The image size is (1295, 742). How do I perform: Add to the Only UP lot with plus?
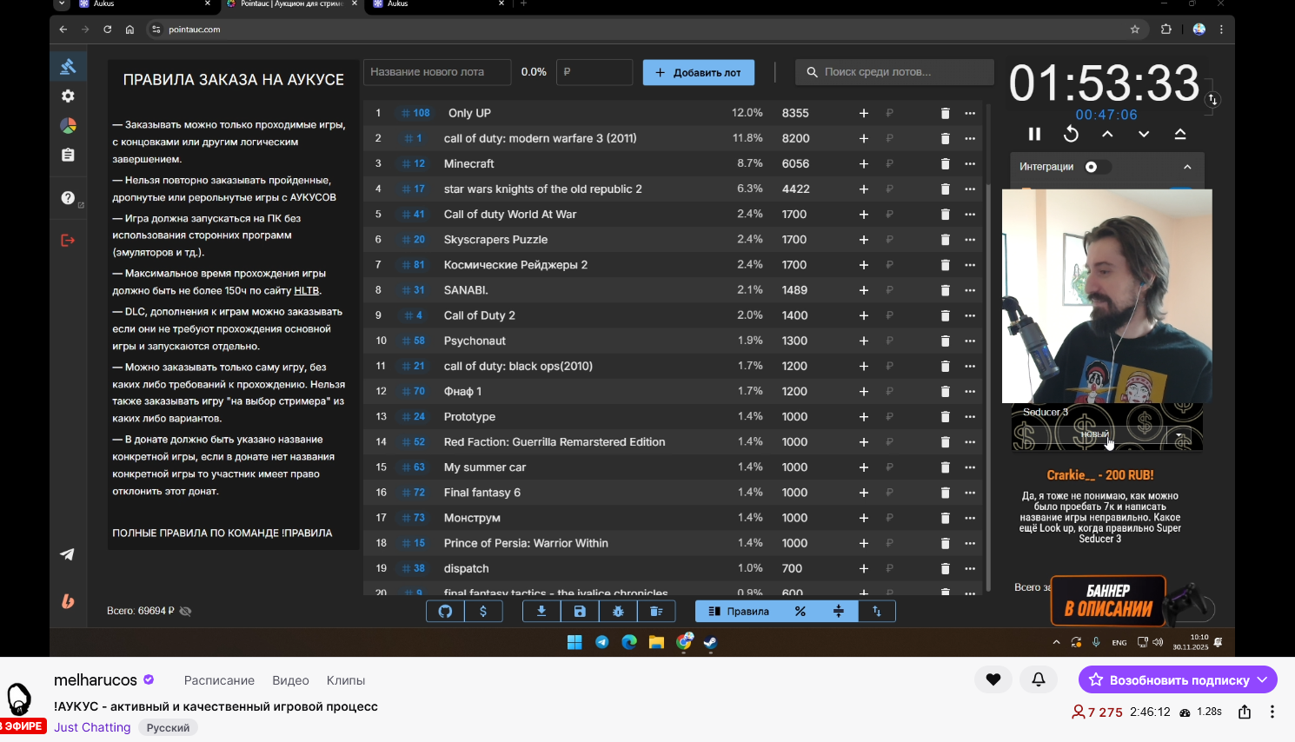864,113
